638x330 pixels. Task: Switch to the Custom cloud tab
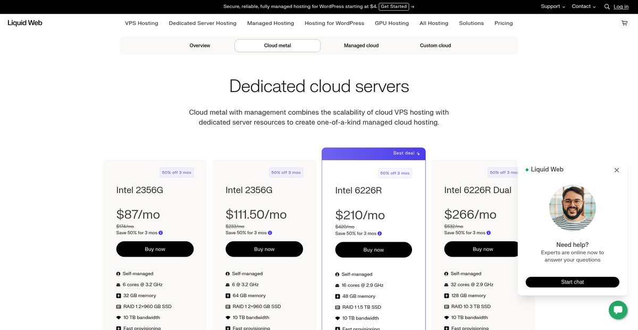click(435, 46)
